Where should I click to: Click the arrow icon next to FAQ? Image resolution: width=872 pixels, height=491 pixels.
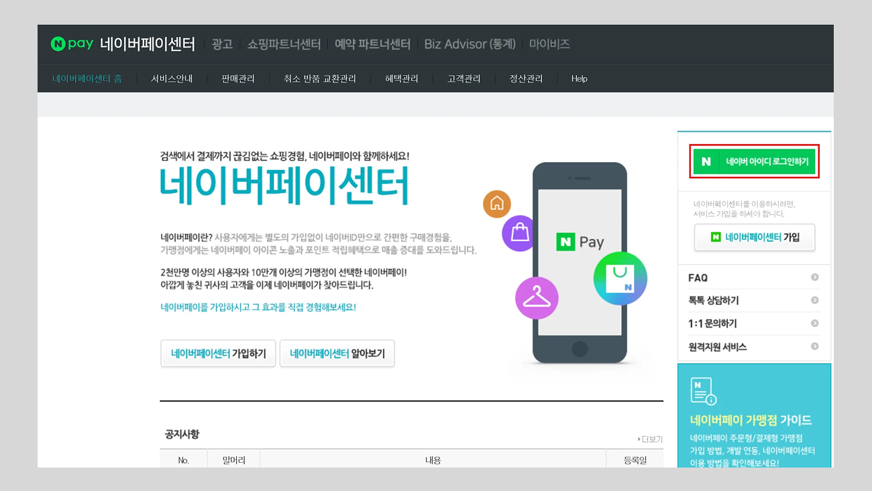(815, 277)
